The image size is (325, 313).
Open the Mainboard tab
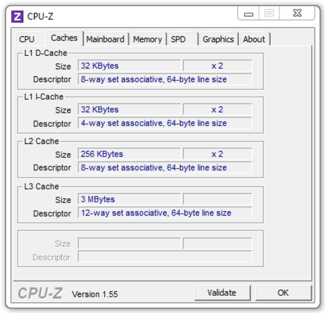point(105,39)
